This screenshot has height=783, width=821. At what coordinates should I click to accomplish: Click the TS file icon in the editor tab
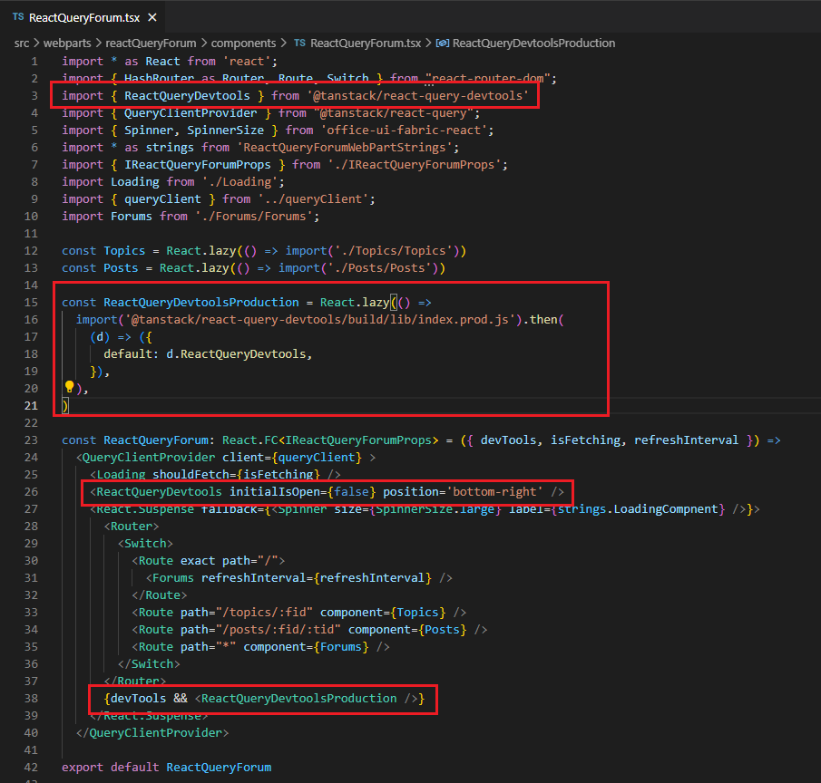(18, 17)
